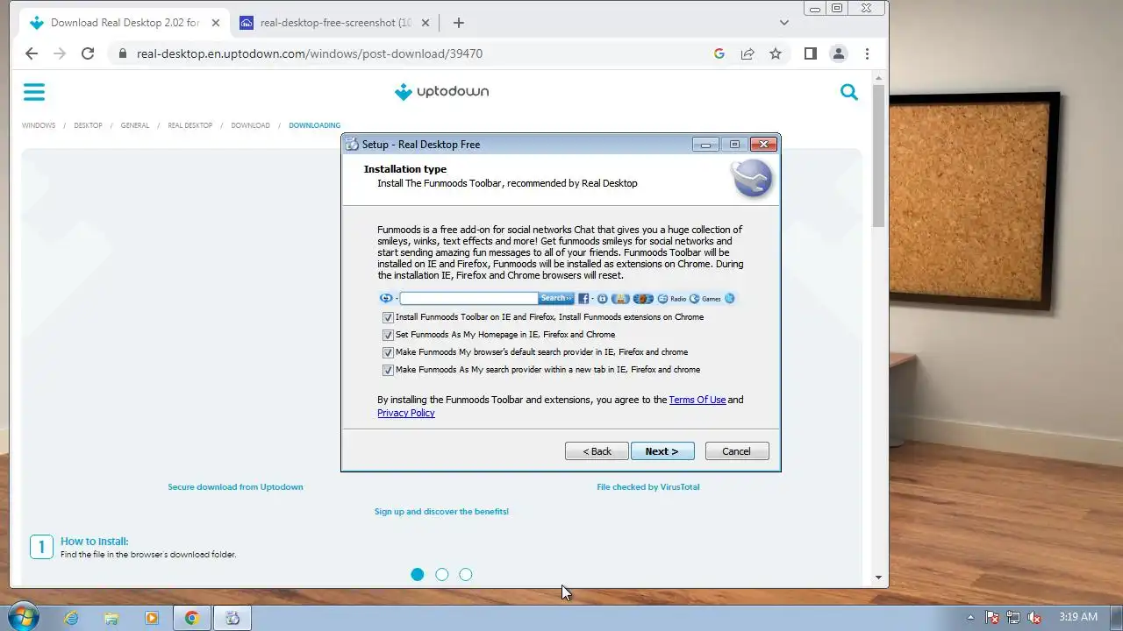
Task: Click the network icon in system tray
Action: [x=1013, y=617]
